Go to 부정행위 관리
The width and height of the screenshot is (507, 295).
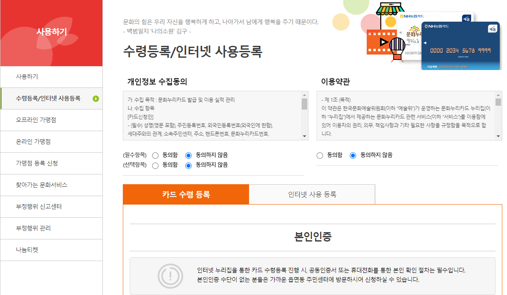(52, 228)
